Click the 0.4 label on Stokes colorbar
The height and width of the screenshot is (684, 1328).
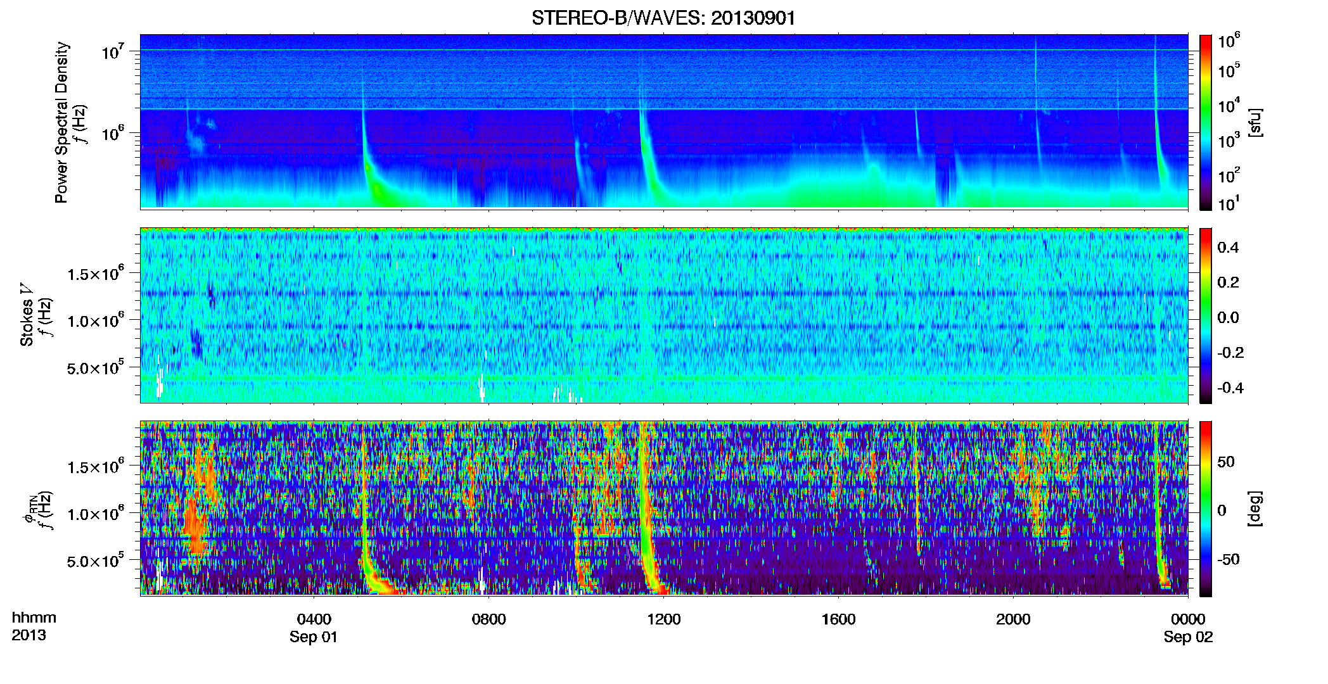point(1228,248)
